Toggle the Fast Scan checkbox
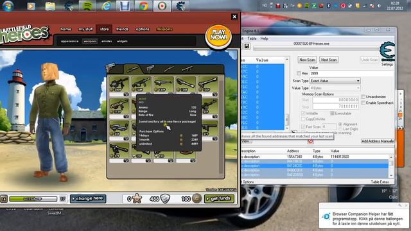Screen dimensions: 411x231 tap(303, 127)
